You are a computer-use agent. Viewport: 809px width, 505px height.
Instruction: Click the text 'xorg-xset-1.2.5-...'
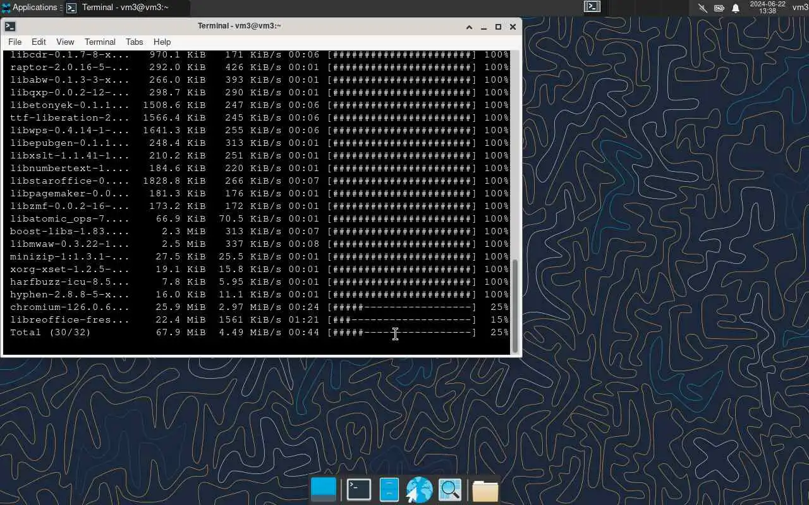pos(70,269)
